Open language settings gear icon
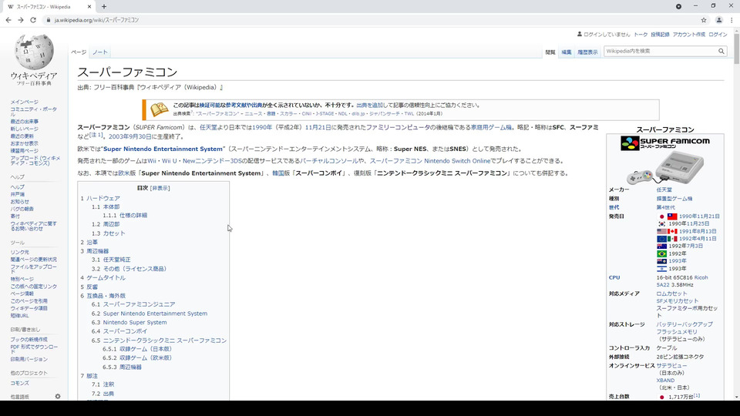This screenshot has width=740, height=416. (x=58, y=397)
